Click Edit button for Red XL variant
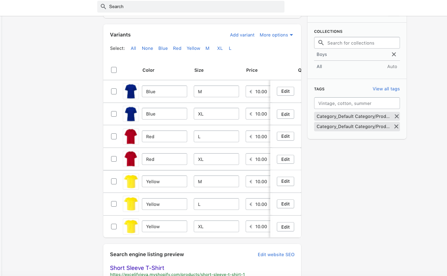 click(x=285, y=159)
